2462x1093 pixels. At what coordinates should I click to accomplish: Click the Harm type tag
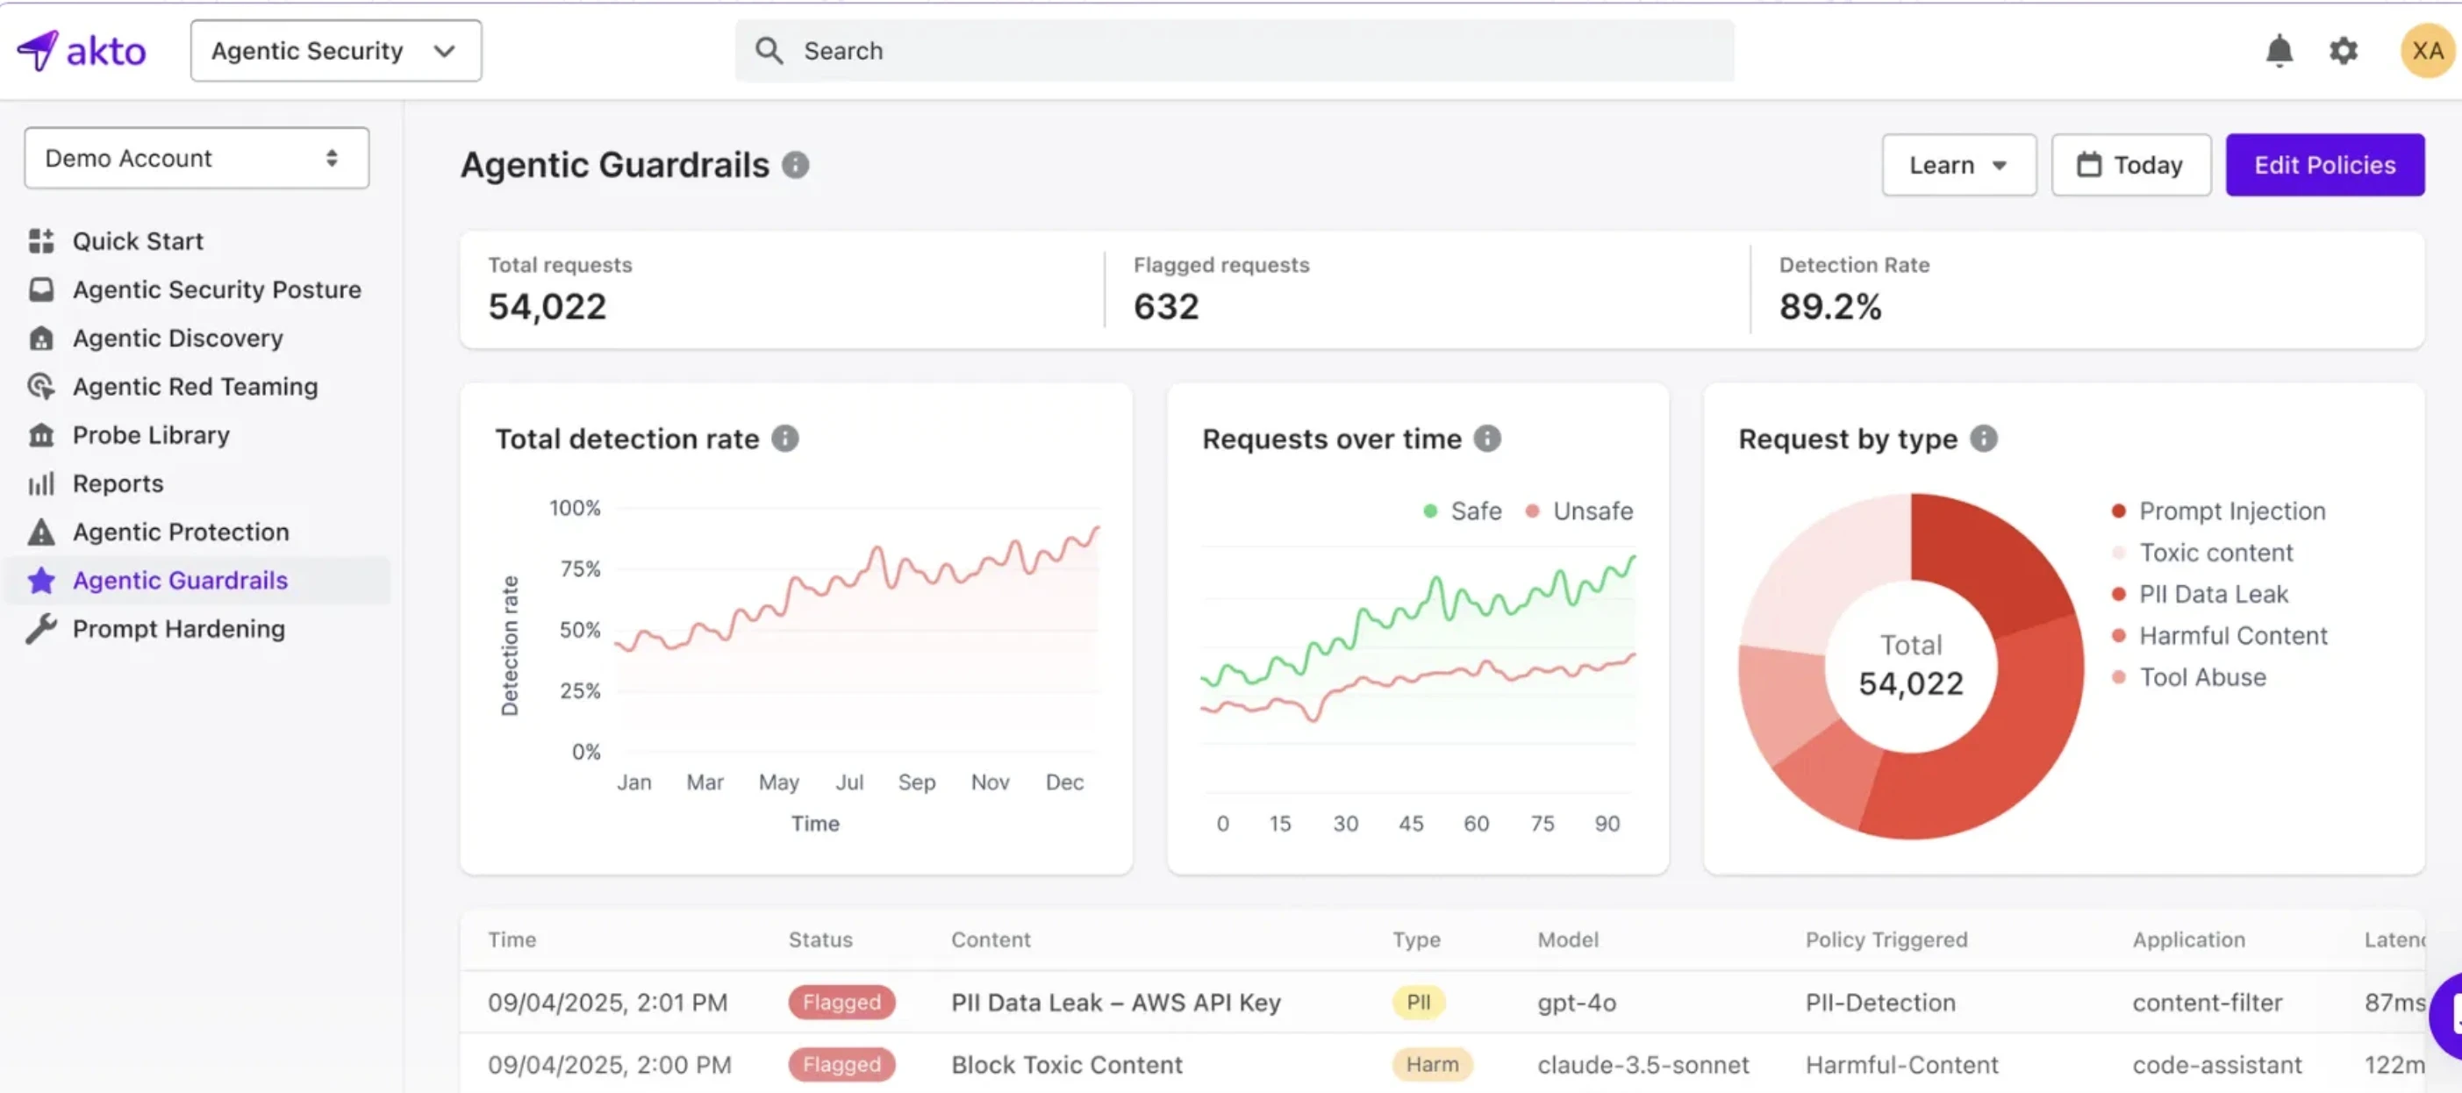pos(1432,1064)
